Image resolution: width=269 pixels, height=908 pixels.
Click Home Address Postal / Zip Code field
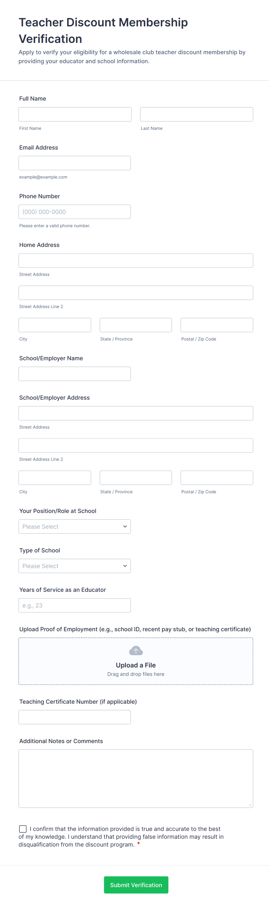[217, 325]
